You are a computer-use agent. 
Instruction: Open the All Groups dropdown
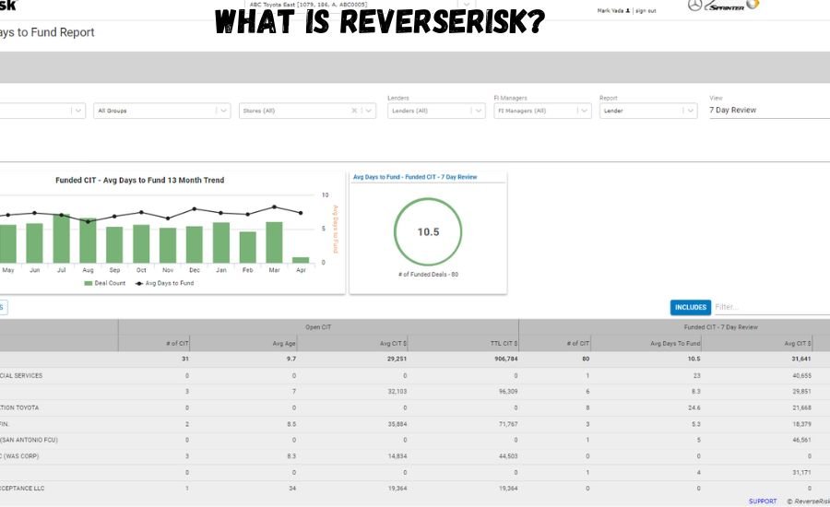[x=162, y=111]
